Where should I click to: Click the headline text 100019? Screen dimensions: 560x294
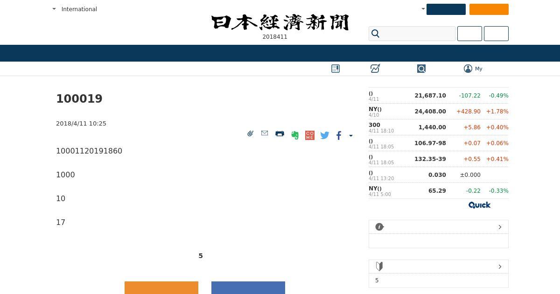79,99
